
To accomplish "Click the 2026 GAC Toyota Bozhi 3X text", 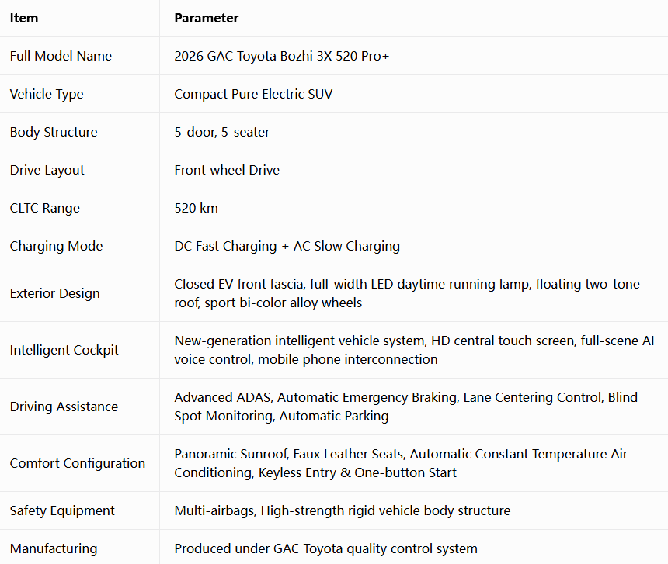I will click(x=253, y=56).
